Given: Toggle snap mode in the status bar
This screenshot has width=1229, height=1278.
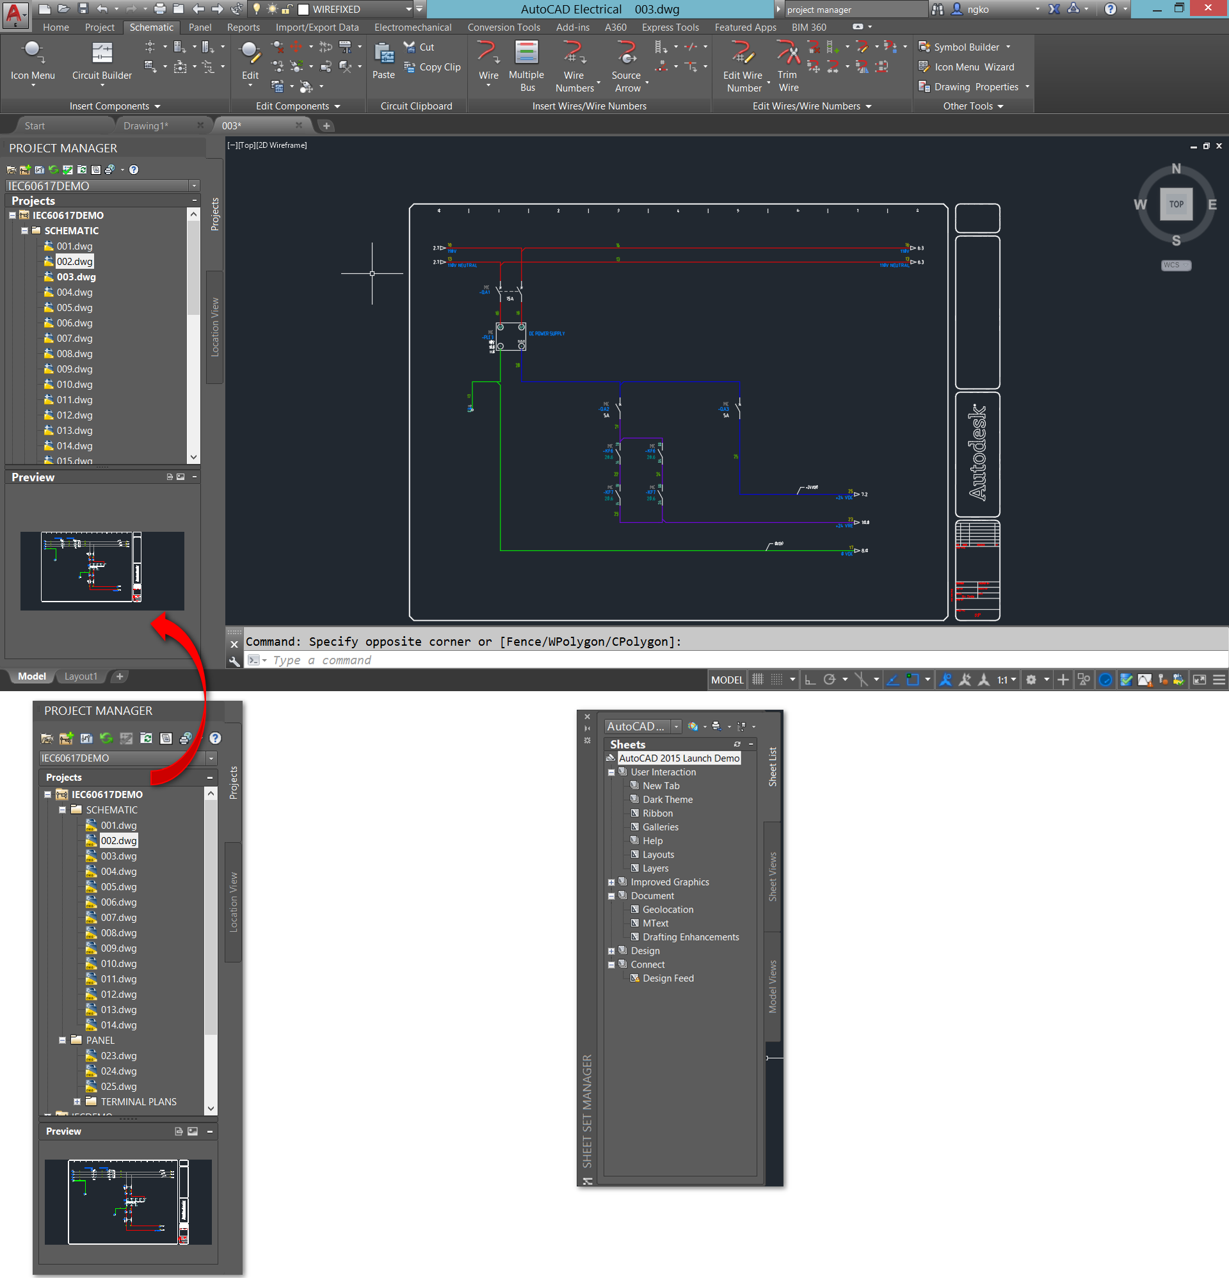Looking at the screenshot, I should click(757, 680).
